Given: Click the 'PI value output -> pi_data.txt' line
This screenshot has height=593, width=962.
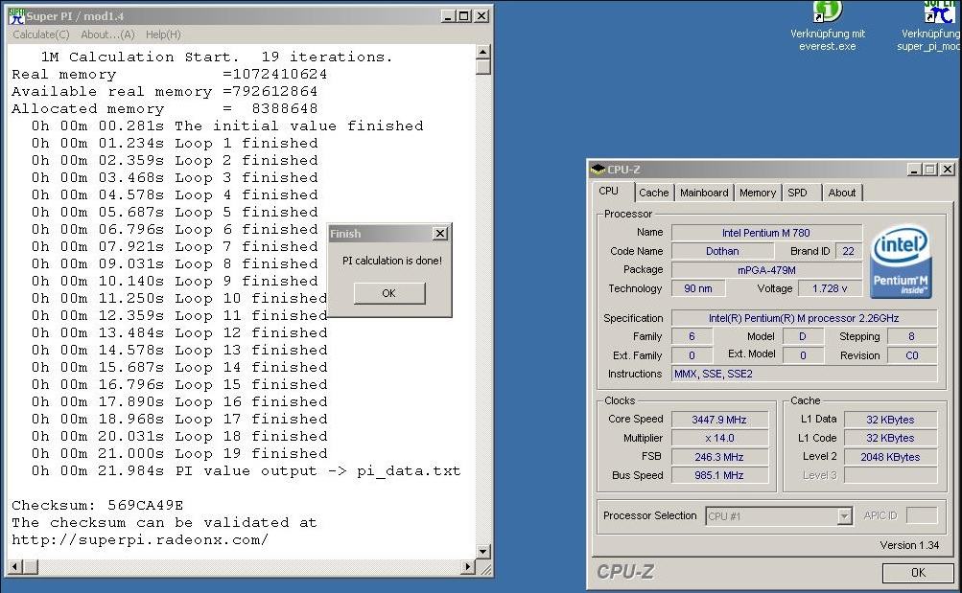Looking at the screenshot, I should tap(246, 471).
